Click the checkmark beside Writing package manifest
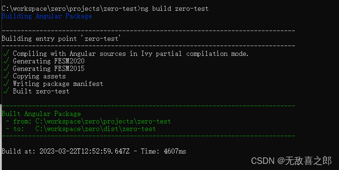This screenshot has width=339, height=170. click(x=6, y=84)
